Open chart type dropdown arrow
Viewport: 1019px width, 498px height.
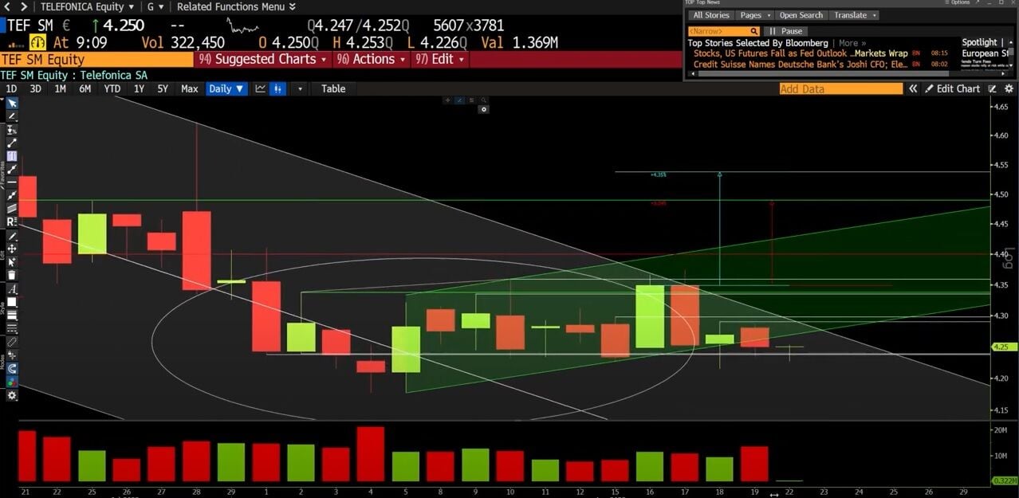(x=301, y=88)
